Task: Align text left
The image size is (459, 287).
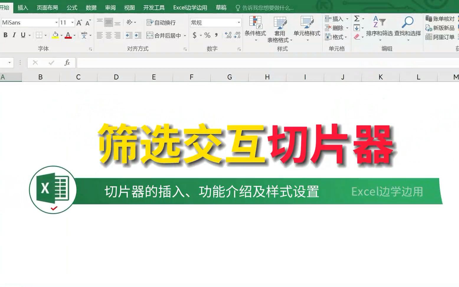Action: click(x=100, y=35)
